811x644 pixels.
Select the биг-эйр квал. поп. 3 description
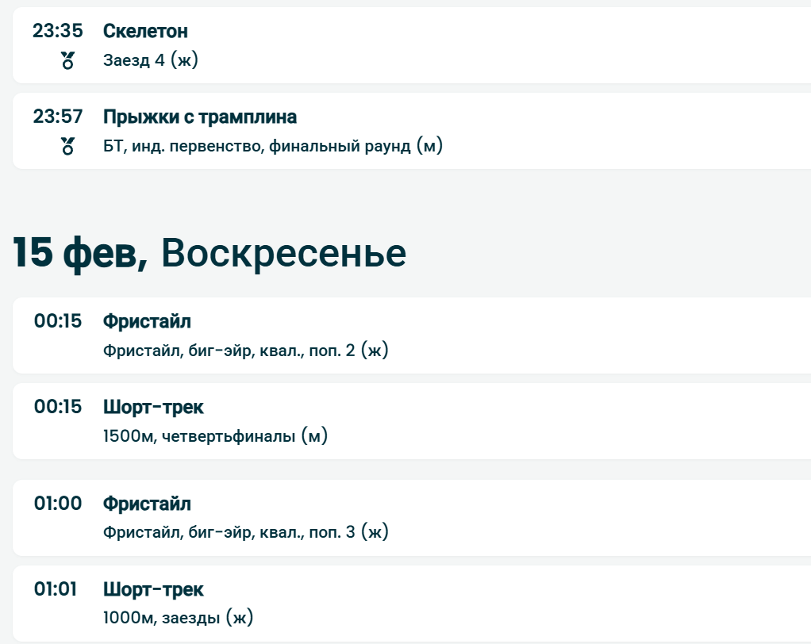click(x=246, y=532)
